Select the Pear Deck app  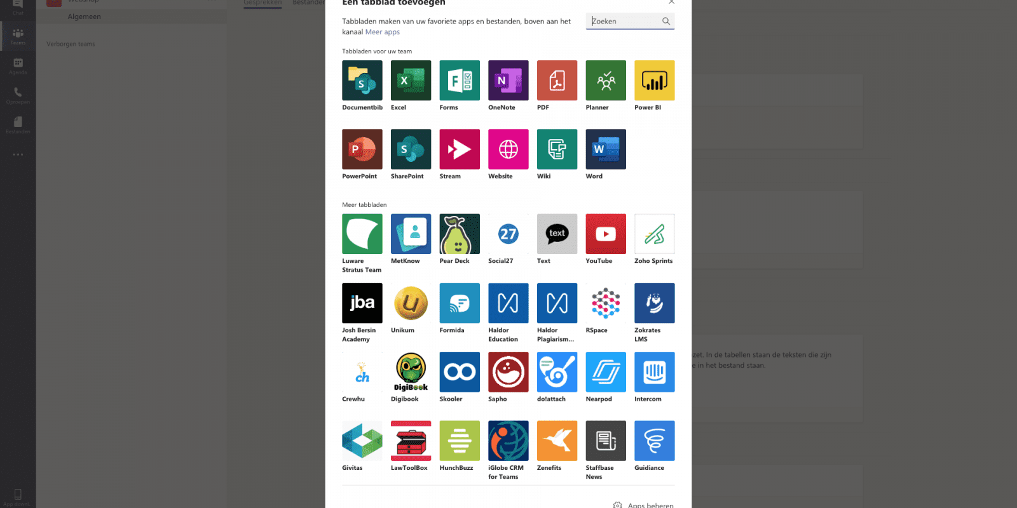460,234
